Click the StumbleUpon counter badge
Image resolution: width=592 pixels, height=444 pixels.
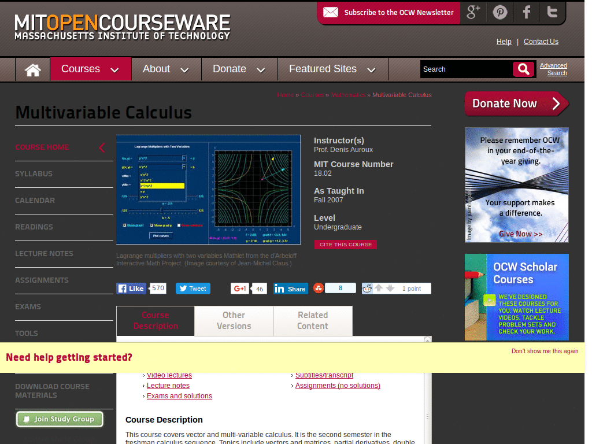point(340,288)
